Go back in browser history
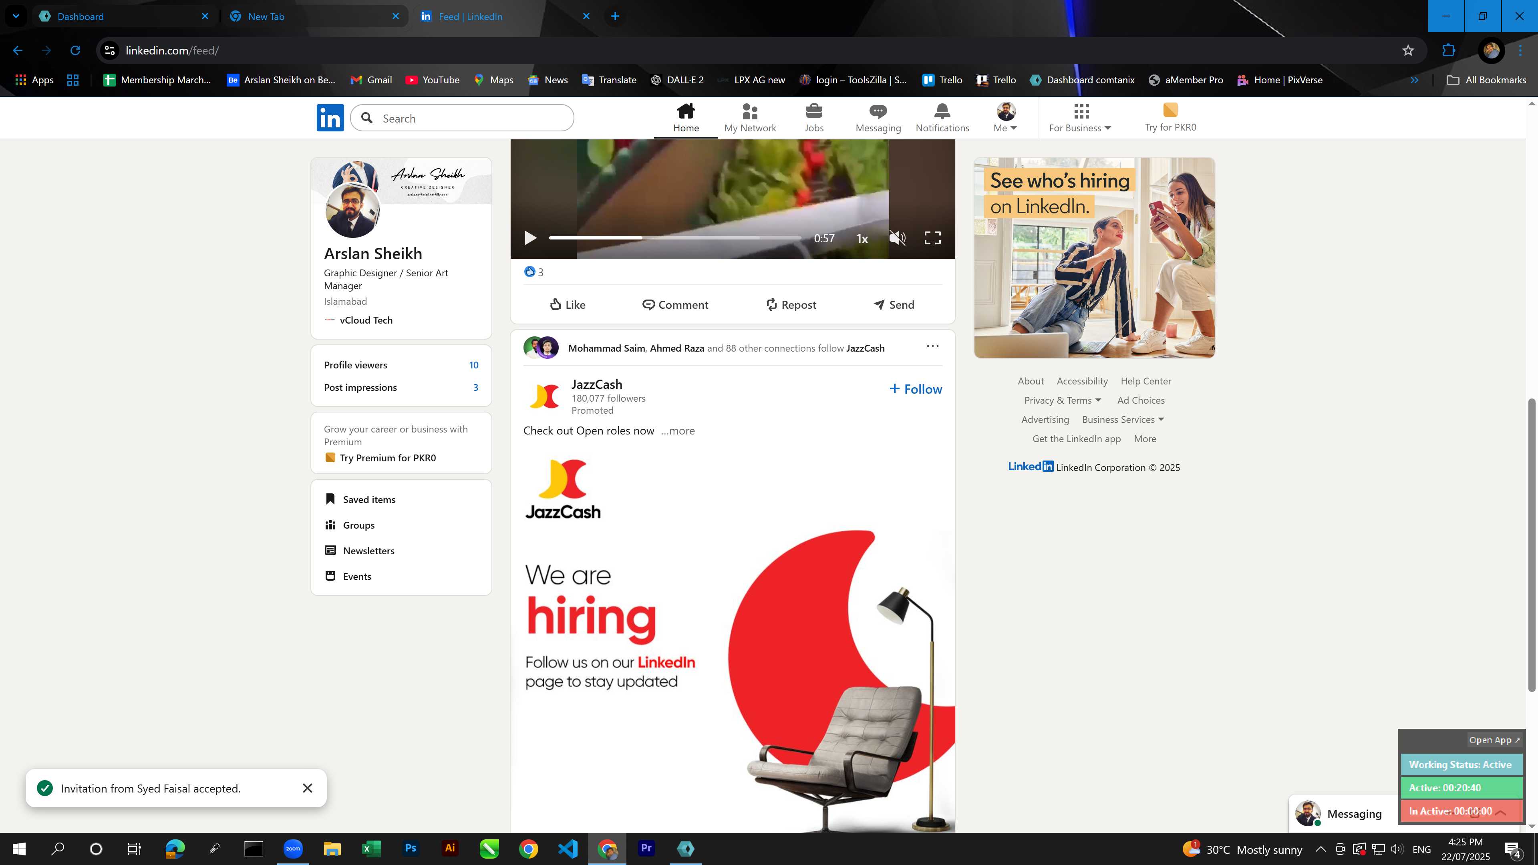Image resolution: width=1538 pixels, height=865 pixels. point(18,51)
